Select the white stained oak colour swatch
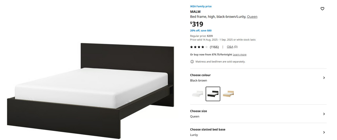Image resolution: width=337 pixels, height=140 pixels. (228, 94)
